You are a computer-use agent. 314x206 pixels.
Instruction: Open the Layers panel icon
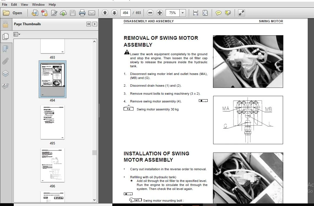click(x=5, y=74)
